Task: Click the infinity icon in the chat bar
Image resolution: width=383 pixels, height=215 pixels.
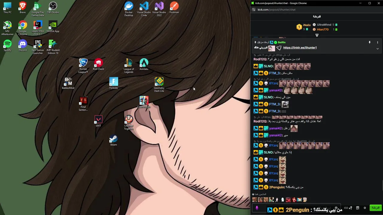Action: tap(346, 208)
